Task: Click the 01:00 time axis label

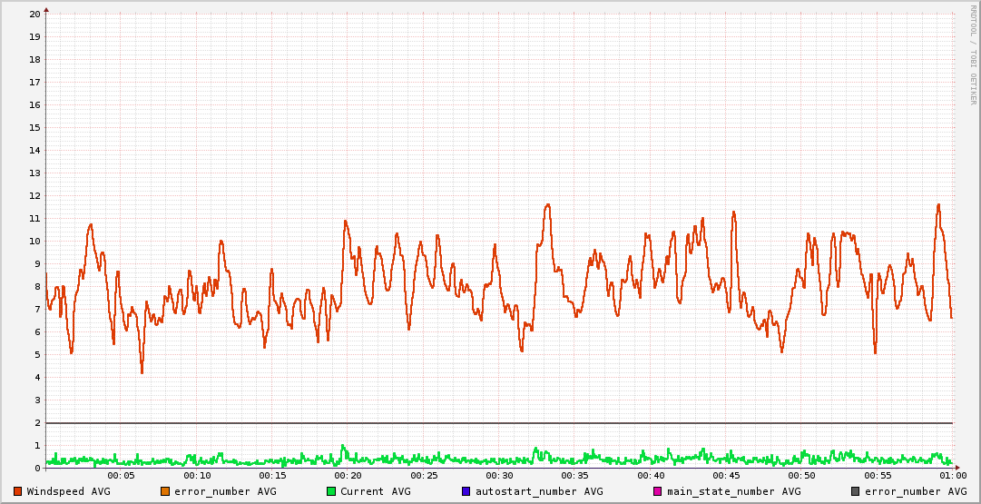Action: [x=952, y=475]
